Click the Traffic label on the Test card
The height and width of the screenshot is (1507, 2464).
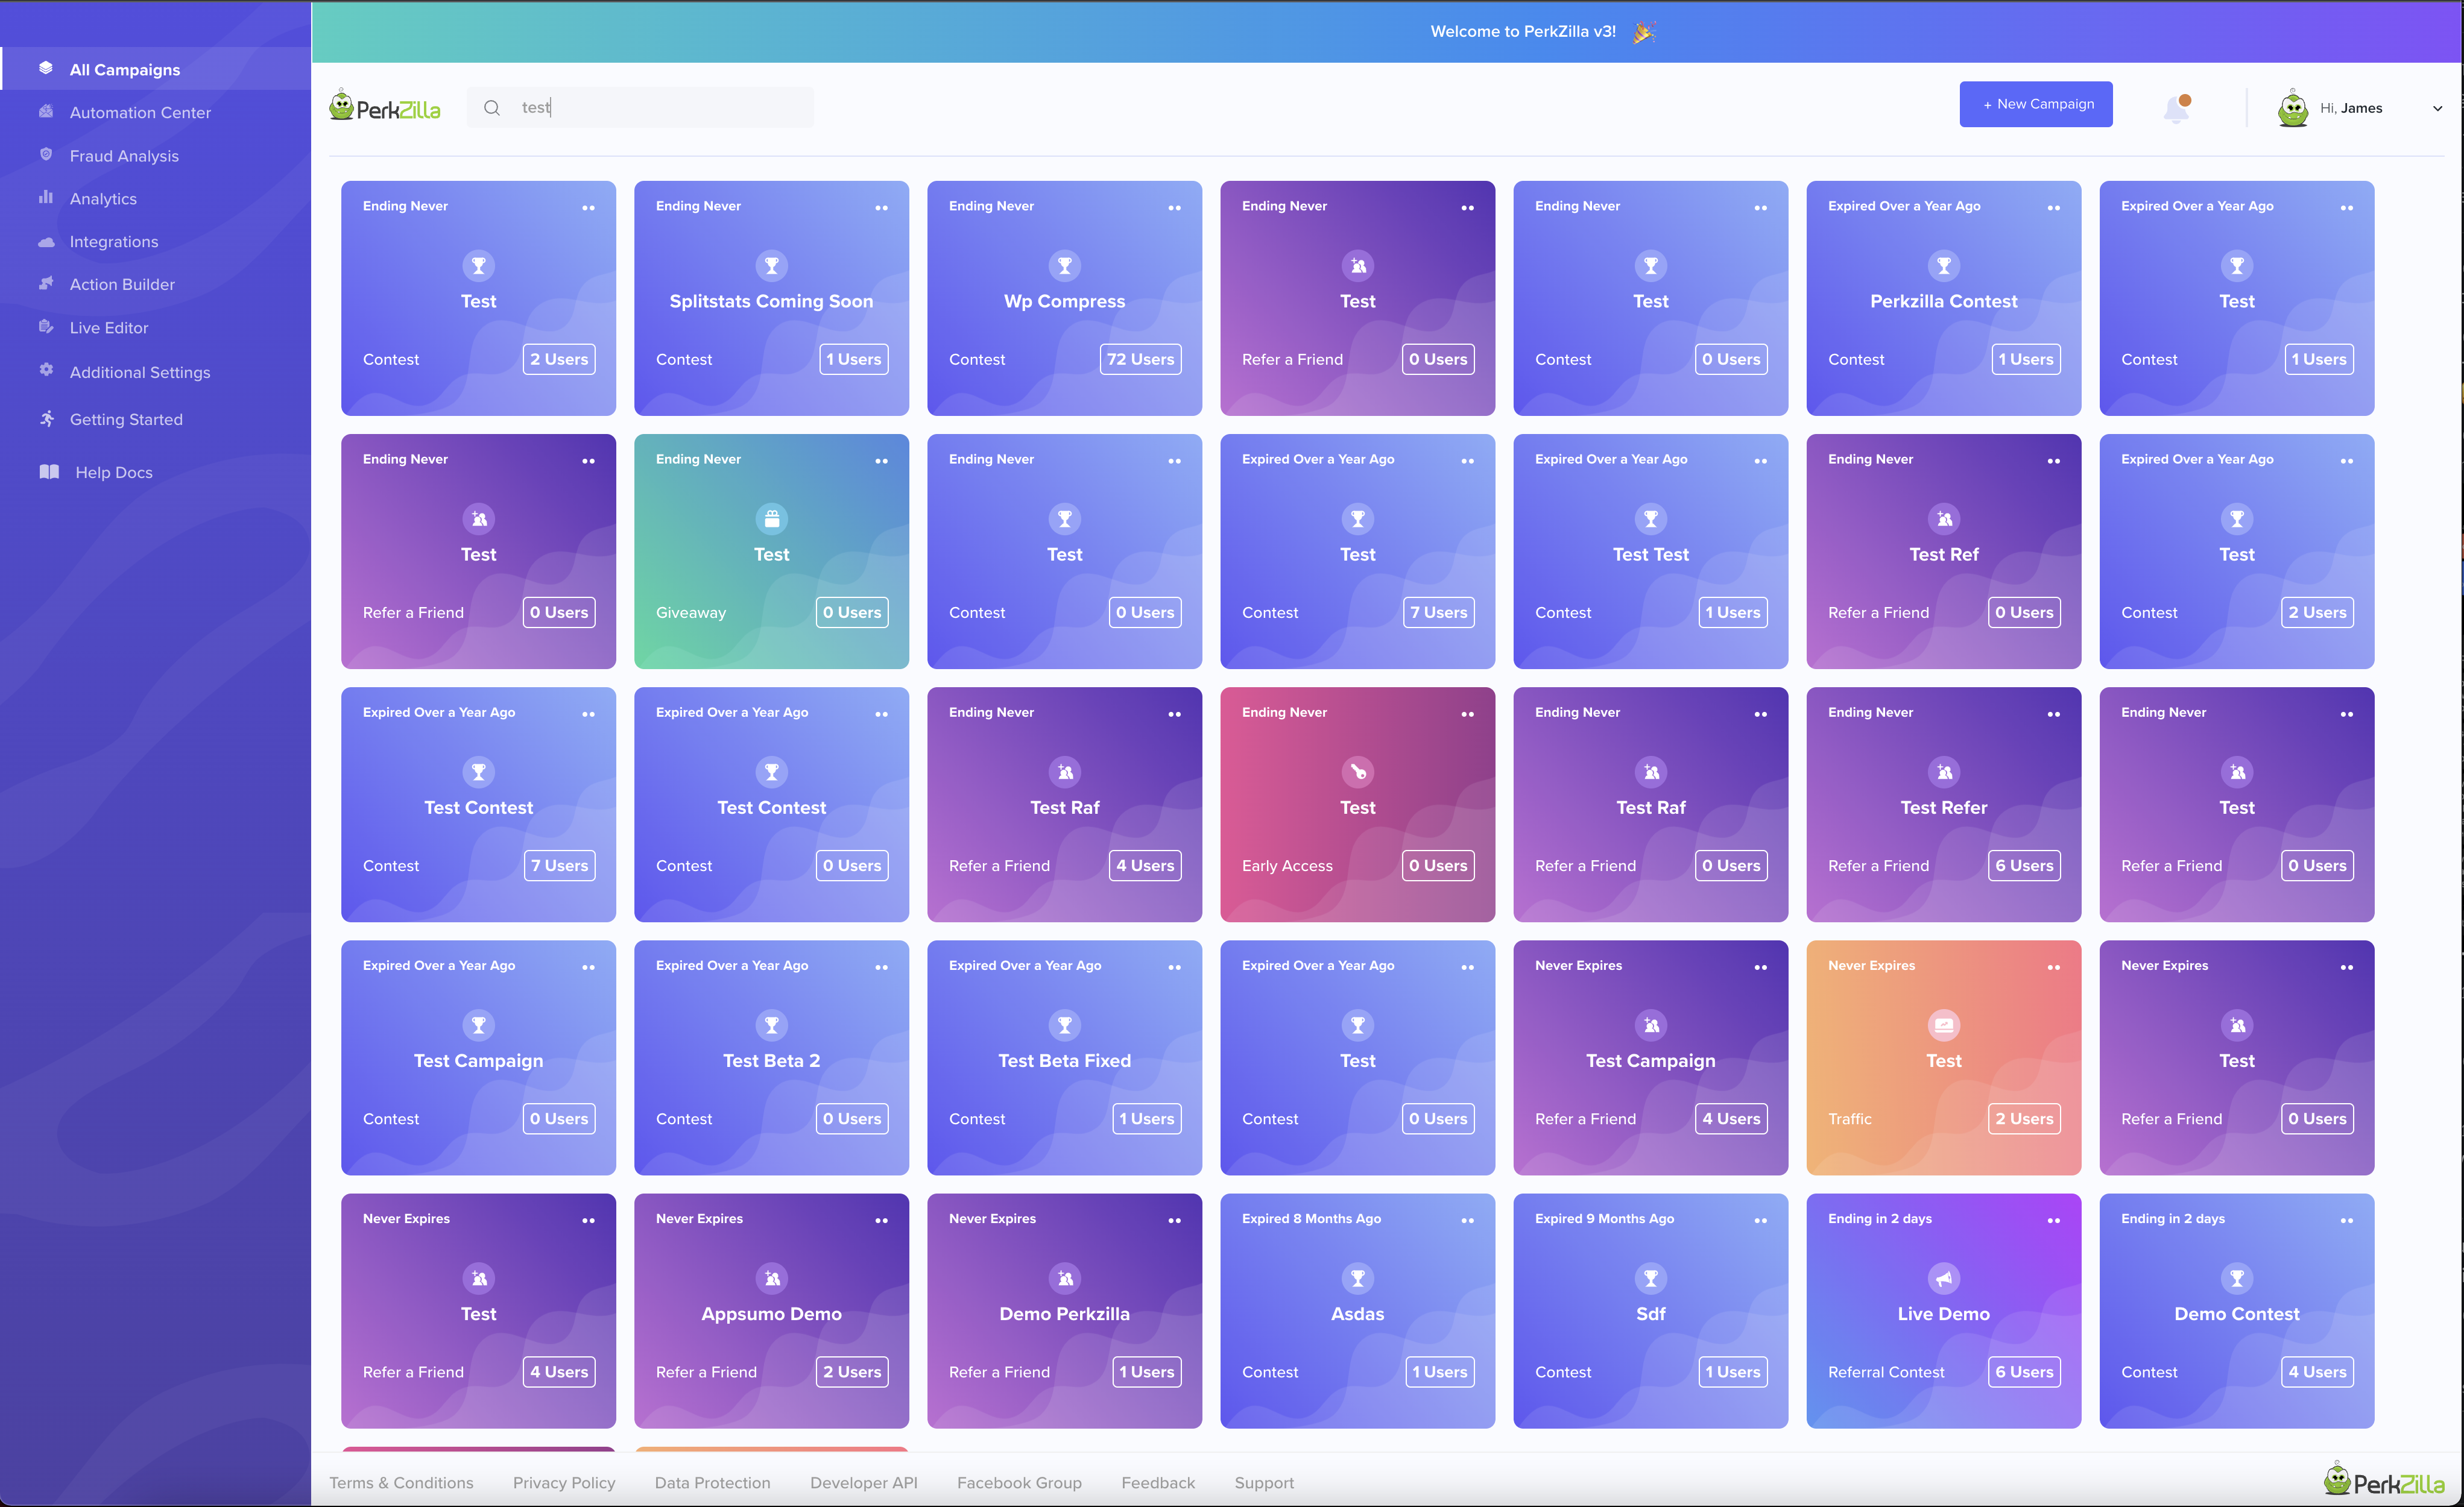coord(1849,1119)
